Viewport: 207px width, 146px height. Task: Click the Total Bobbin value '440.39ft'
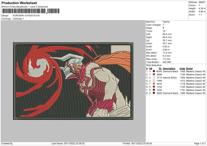tap(167, 62)
